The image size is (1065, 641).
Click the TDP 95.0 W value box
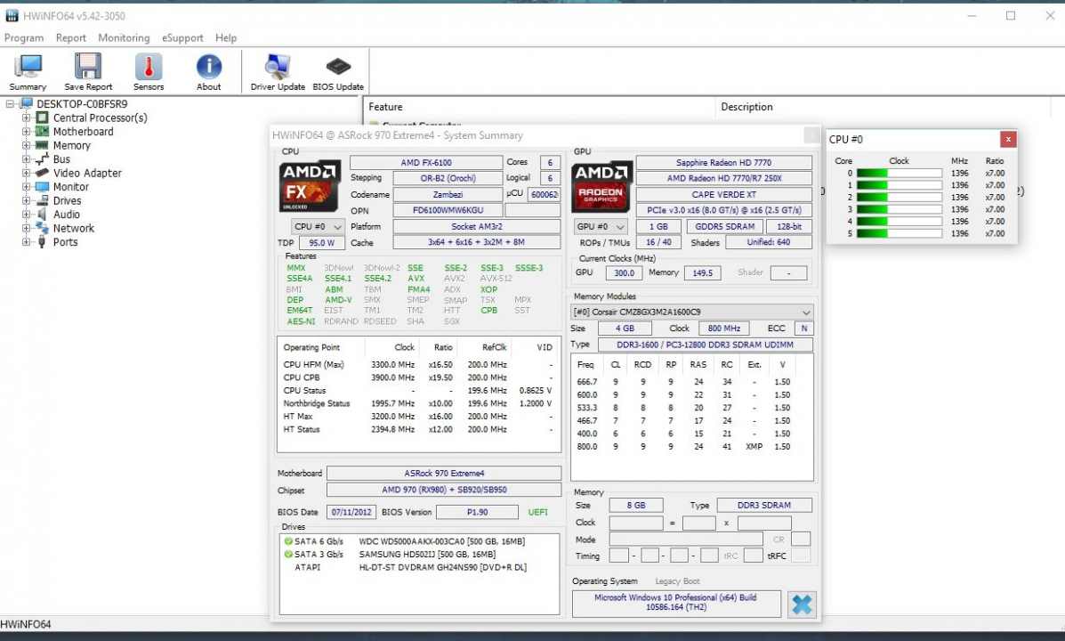pyautogui.click(x=321, y=243)
